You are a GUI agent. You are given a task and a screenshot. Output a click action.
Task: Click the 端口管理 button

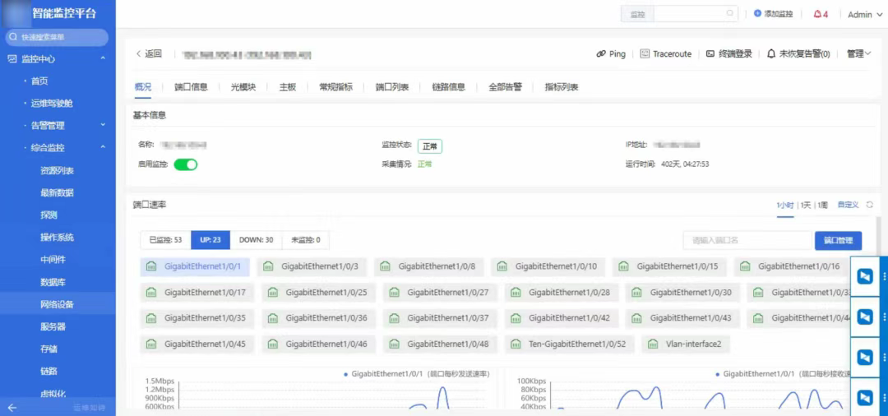click(838, 240)
